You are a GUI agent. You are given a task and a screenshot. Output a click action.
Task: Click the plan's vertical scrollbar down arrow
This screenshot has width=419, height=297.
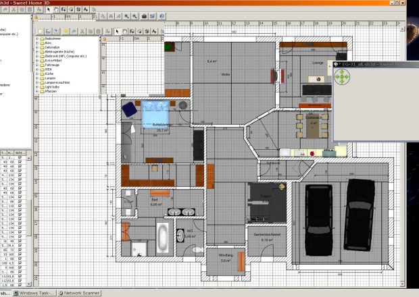point(403,283)
